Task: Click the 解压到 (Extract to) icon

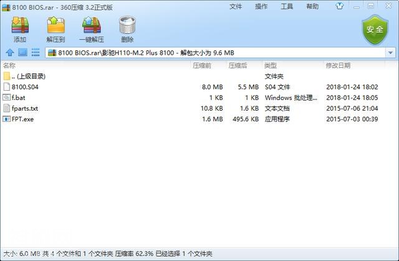Action: coord(56,28)
